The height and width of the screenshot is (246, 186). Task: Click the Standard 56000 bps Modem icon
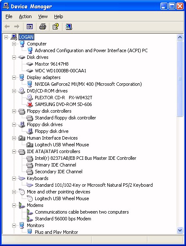click(x=30, y=219)
